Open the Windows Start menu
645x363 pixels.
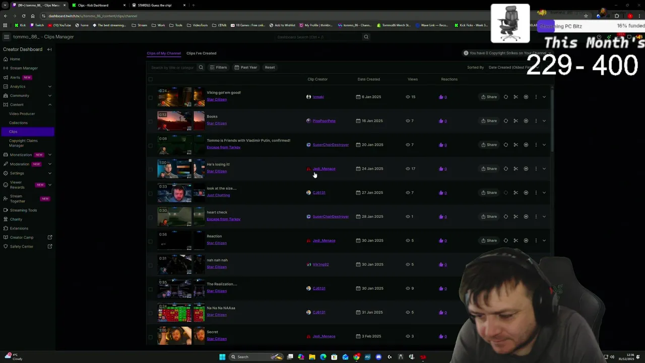tap(222, 357)
